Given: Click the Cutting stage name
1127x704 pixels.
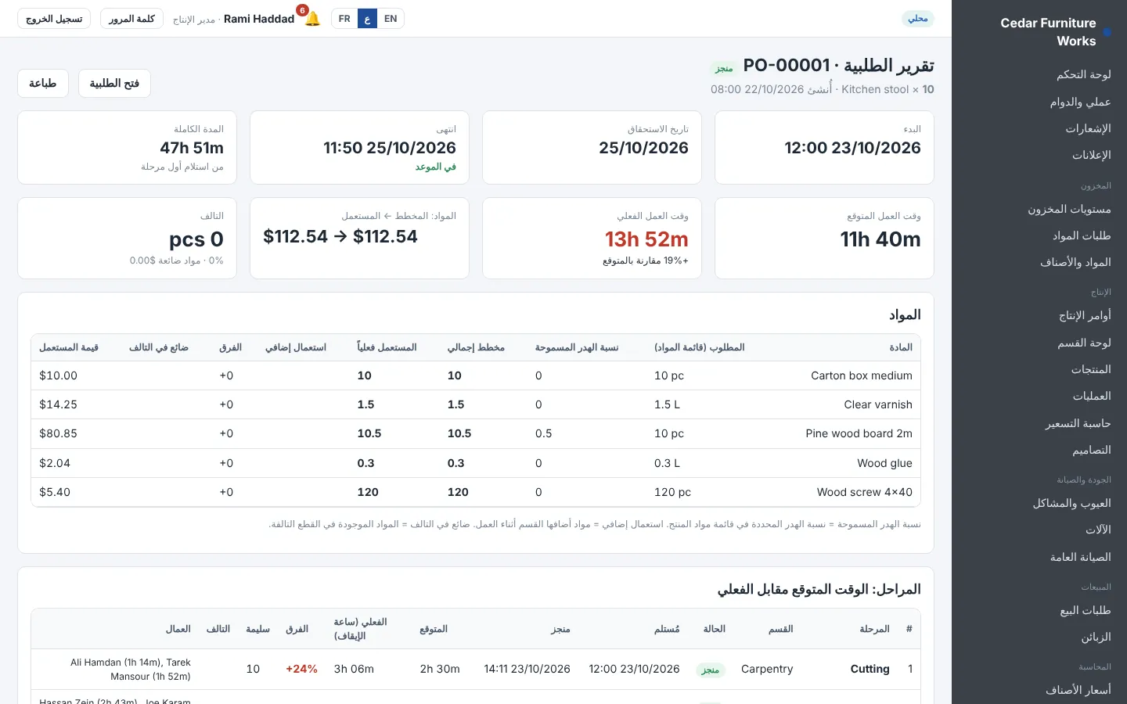Looking at the screenshot, I should 870,669.
